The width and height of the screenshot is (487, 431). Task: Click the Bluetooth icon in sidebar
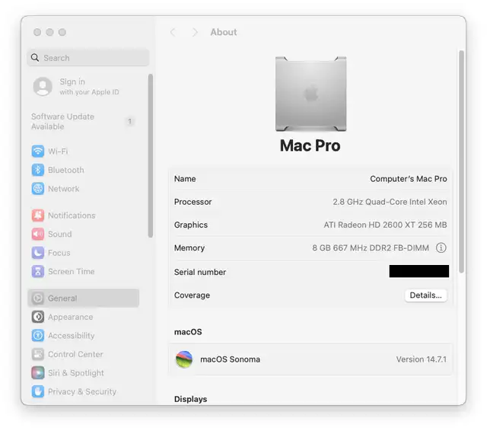click(x=38, y=170)
